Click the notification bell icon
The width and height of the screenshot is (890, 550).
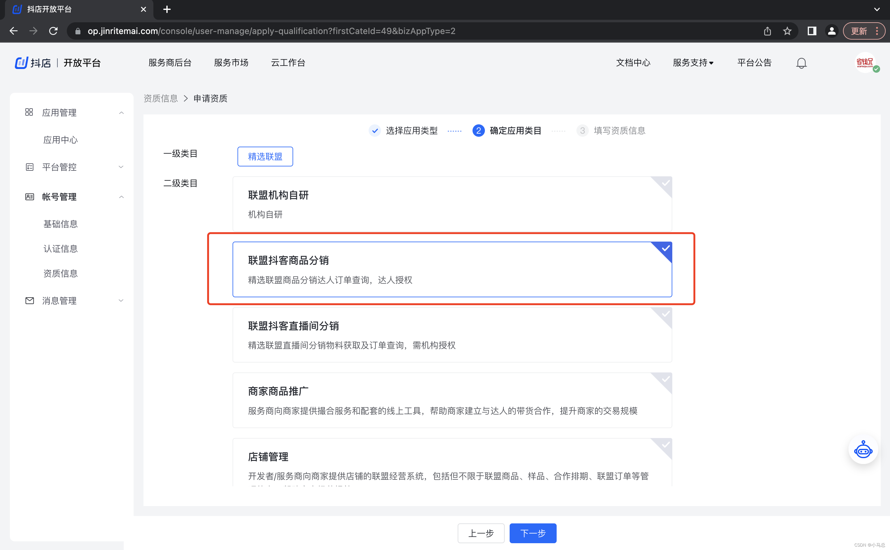(x=801, y=63)
